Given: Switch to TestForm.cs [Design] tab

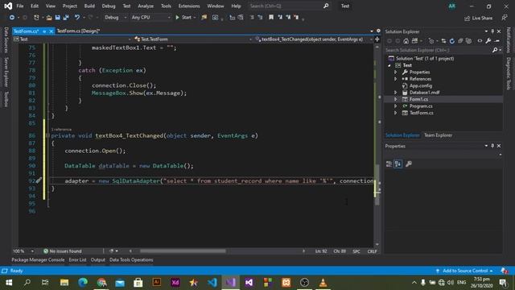Looking at the screenshot, I should point(78,31).
